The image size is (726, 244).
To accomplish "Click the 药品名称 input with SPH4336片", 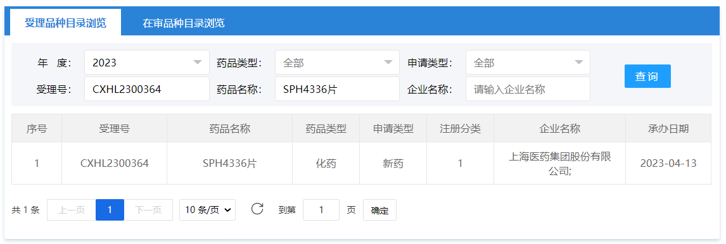I will [x=337, y=88].
